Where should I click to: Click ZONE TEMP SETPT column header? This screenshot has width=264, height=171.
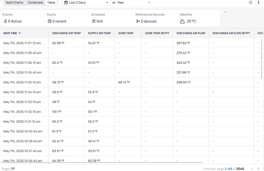(157, 33)
